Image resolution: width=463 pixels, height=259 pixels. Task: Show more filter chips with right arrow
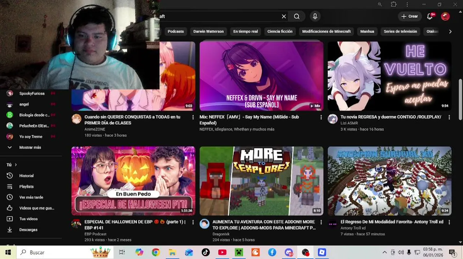tap(450, 32)
